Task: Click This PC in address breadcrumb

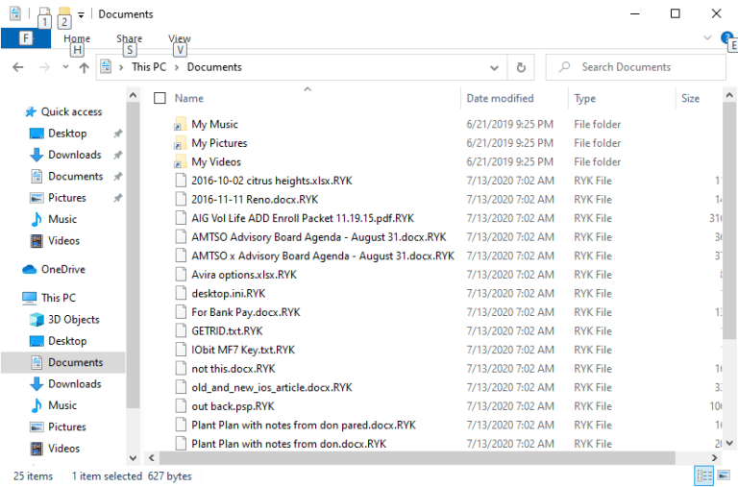Action: tap(147, 67)
